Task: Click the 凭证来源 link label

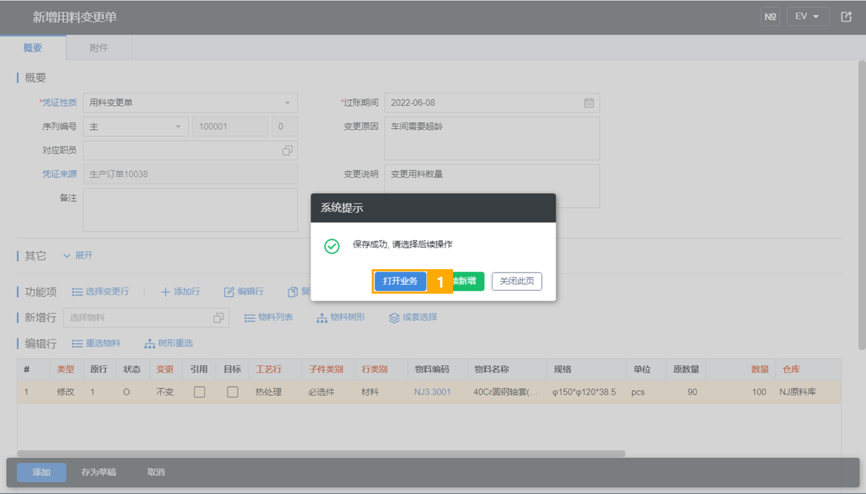Action: [59, 174]
